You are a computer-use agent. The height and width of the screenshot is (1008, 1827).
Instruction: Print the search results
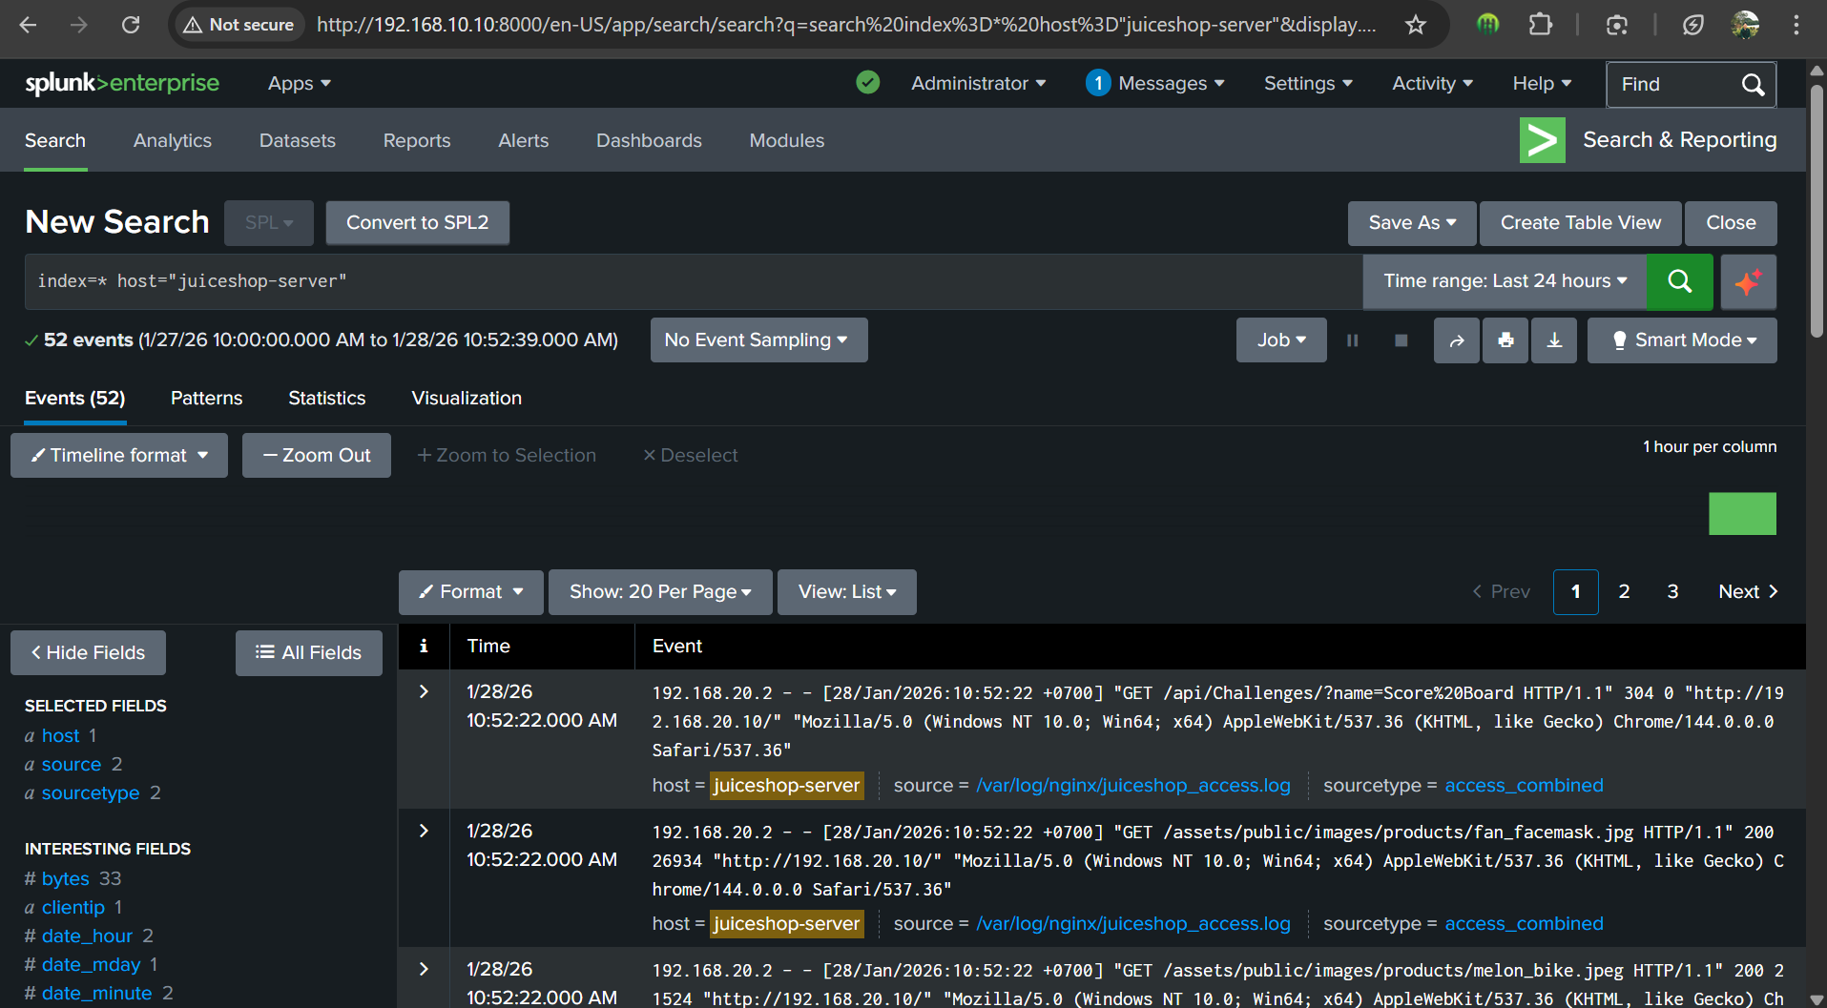click(1505, 340)
